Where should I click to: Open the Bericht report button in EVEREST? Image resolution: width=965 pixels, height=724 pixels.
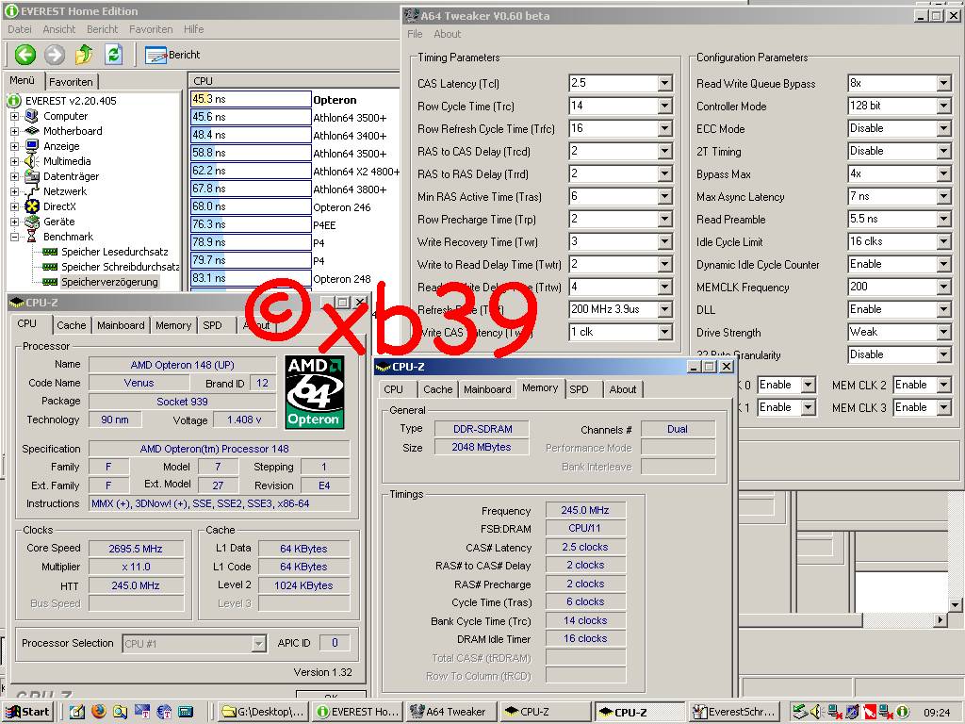click(x=173, y=55)
